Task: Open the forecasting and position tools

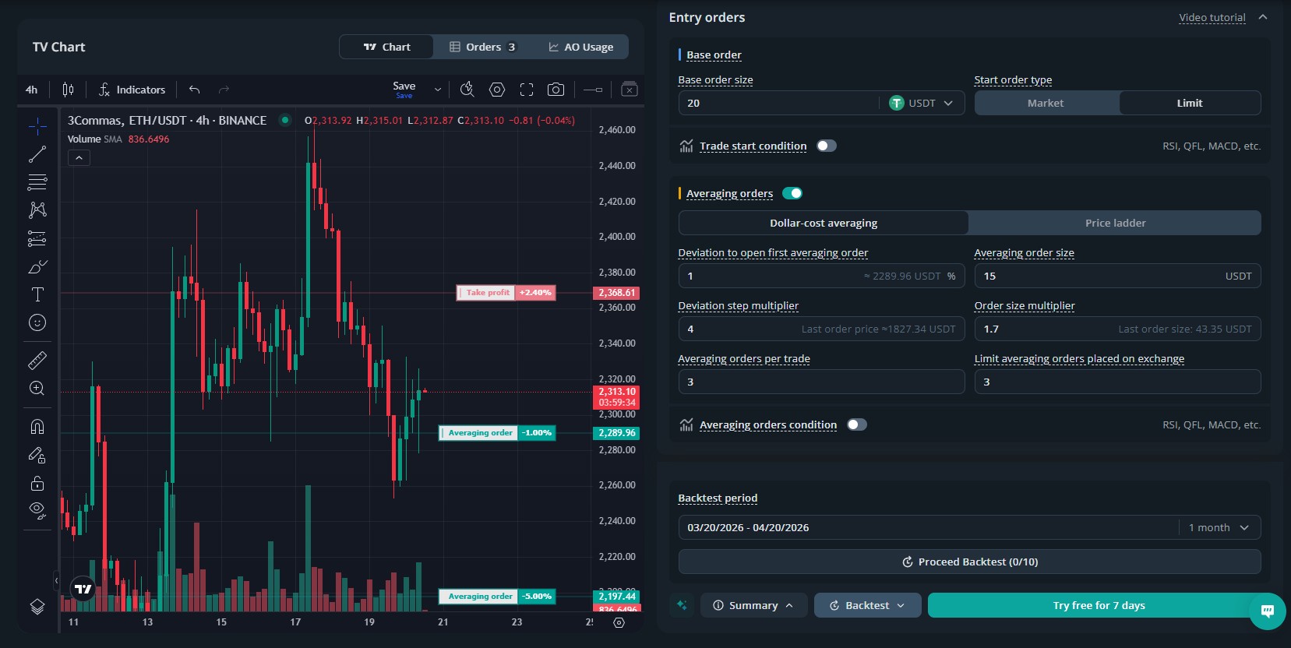Action: pyautogui.click(x=37, y=238)
